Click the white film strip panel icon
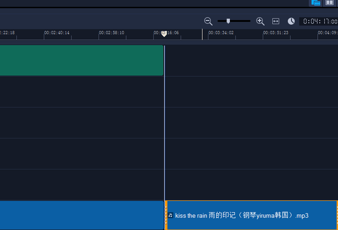This screenshot has height=230, width=338. pyautogui.click(x=330, y=3)
